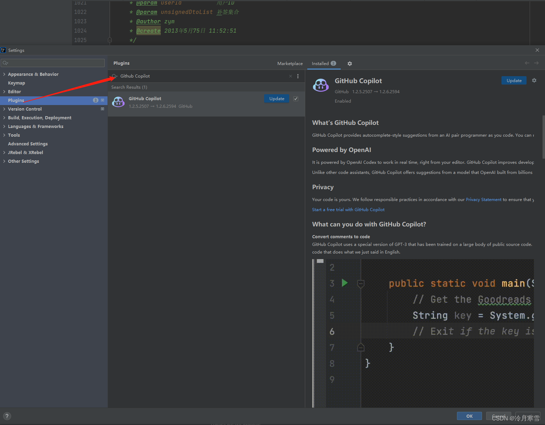Screen dimensions: 545x425
Task: Switch to the Marketplace tab
Action: pyautogui.click(x=290, y=64)
